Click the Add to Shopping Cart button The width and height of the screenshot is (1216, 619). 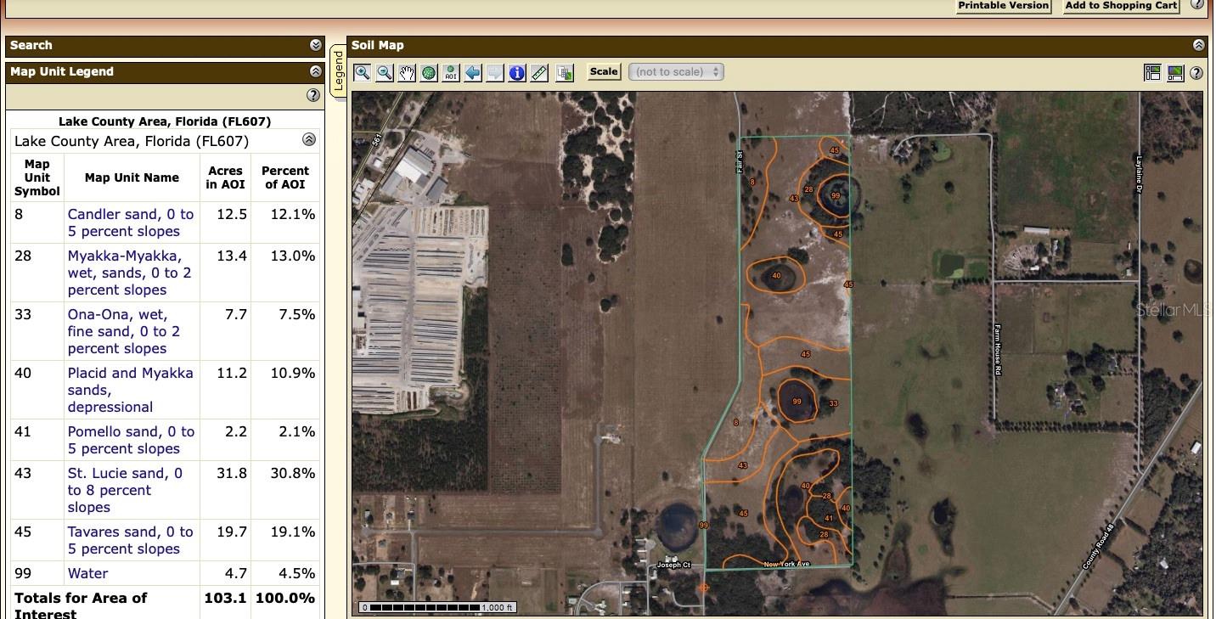click(x=1121, y=6)
